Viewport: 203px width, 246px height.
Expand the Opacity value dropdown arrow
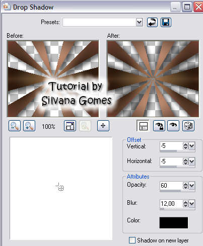192,186
